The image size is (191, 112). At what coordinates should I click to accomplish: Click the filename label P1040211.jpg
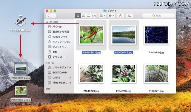click(x=156, y=91)
